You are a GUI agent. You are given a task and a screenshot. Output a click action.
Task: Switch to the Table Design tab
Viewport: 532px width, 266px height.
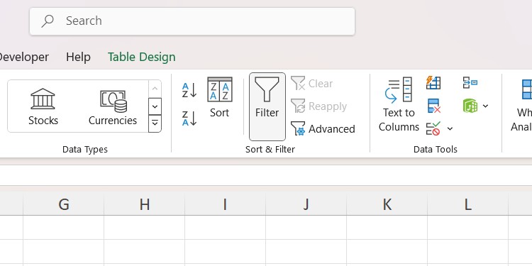(x=141, y=57)
